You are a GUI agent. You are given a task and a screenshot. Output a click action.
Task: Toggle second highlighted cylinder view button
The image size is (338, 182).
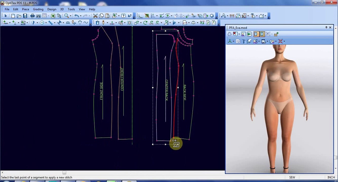[262, 34]
